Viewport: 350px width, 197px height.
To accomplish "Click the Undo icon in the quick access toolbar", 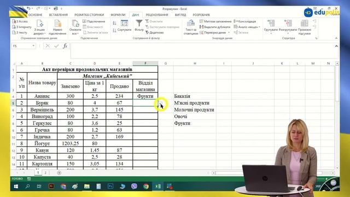I will [x=28, y=9].
